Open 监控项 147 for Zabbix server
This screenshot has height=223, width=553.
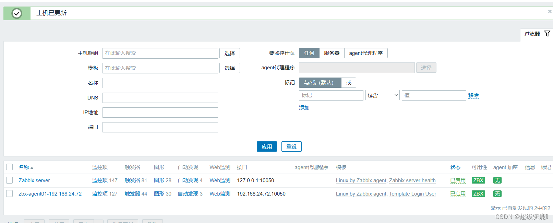click(x=100, y=180)
